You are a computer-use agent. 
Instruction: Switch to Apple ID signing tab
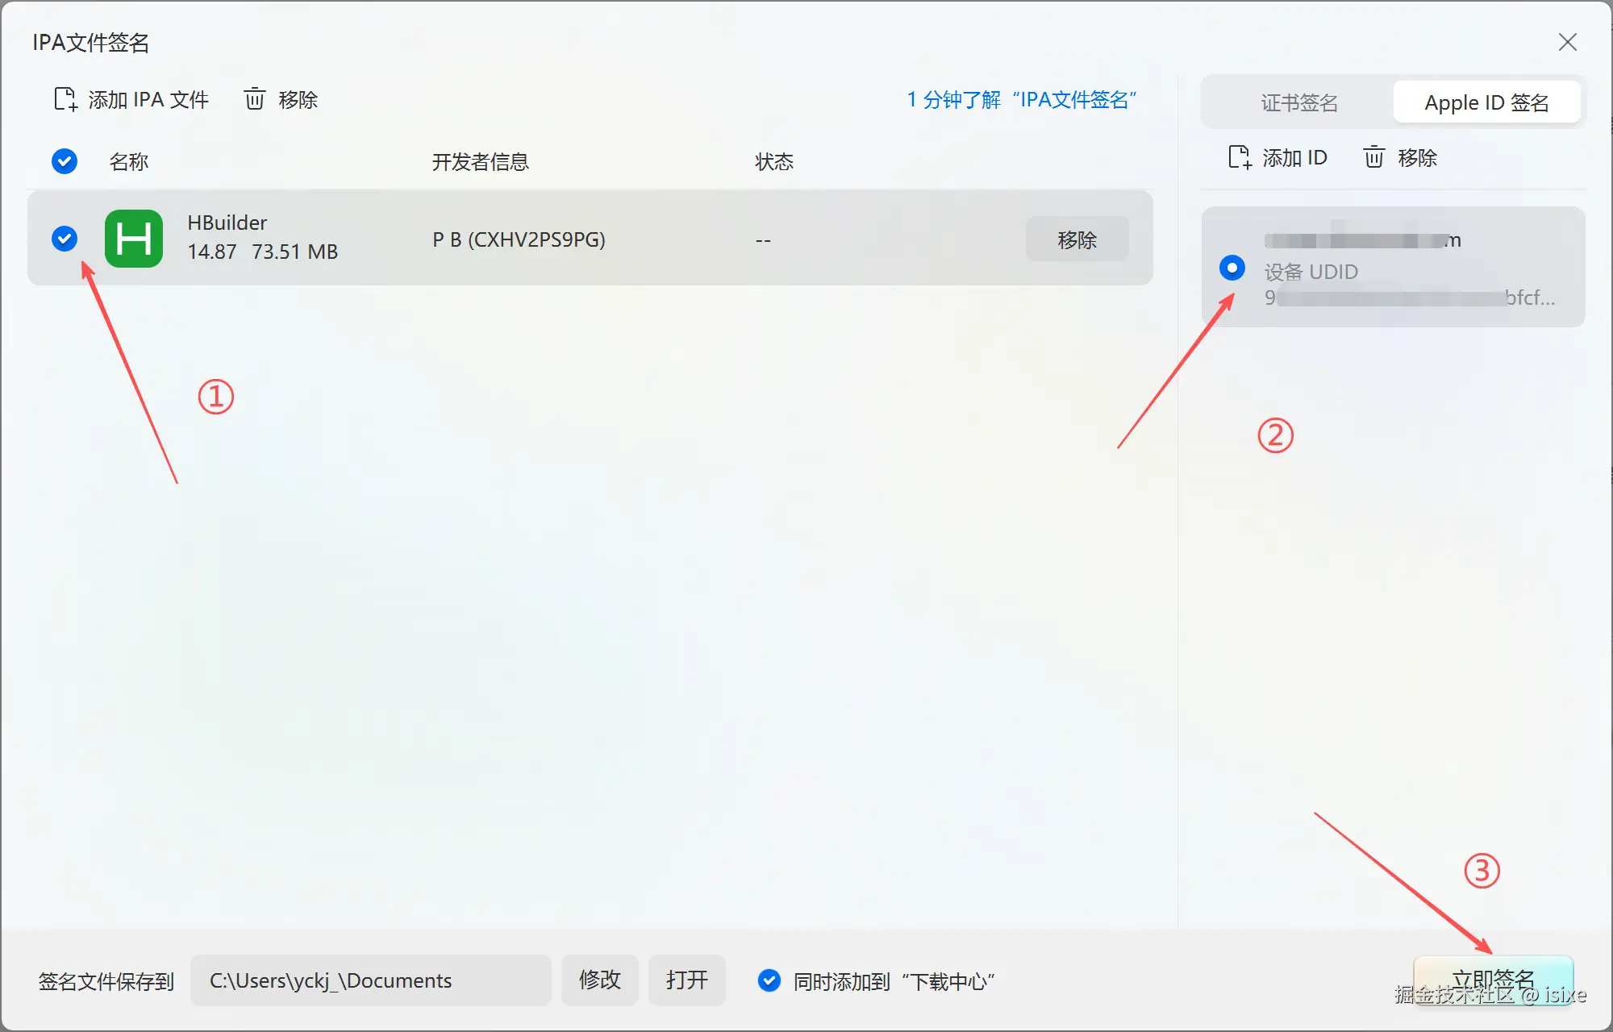click(1486, 102)
